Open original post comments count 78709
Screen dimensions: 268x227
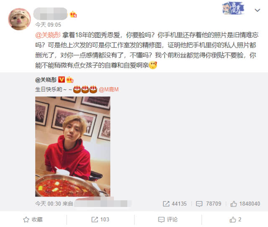click(209, 204)
